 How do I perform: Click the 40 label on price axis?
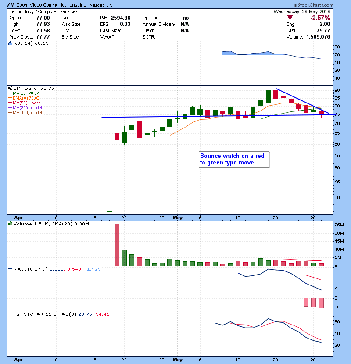(337, 197)
